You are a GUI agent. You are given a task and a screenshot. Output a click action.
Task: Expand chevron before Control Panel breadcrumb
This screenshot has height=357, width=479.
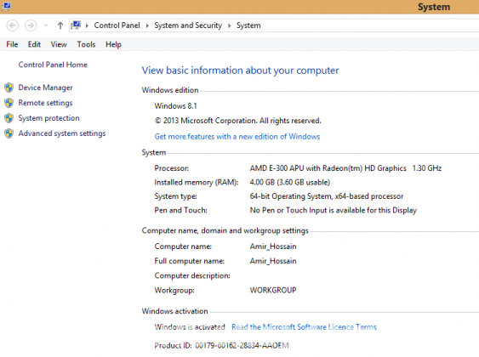(x=87, y=25)
